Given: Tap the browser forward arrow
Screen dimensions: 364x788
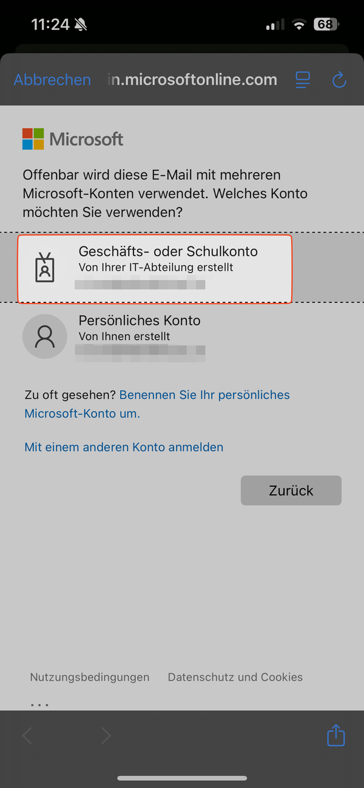Looking at the screenshot, I should tap(106, 736).
